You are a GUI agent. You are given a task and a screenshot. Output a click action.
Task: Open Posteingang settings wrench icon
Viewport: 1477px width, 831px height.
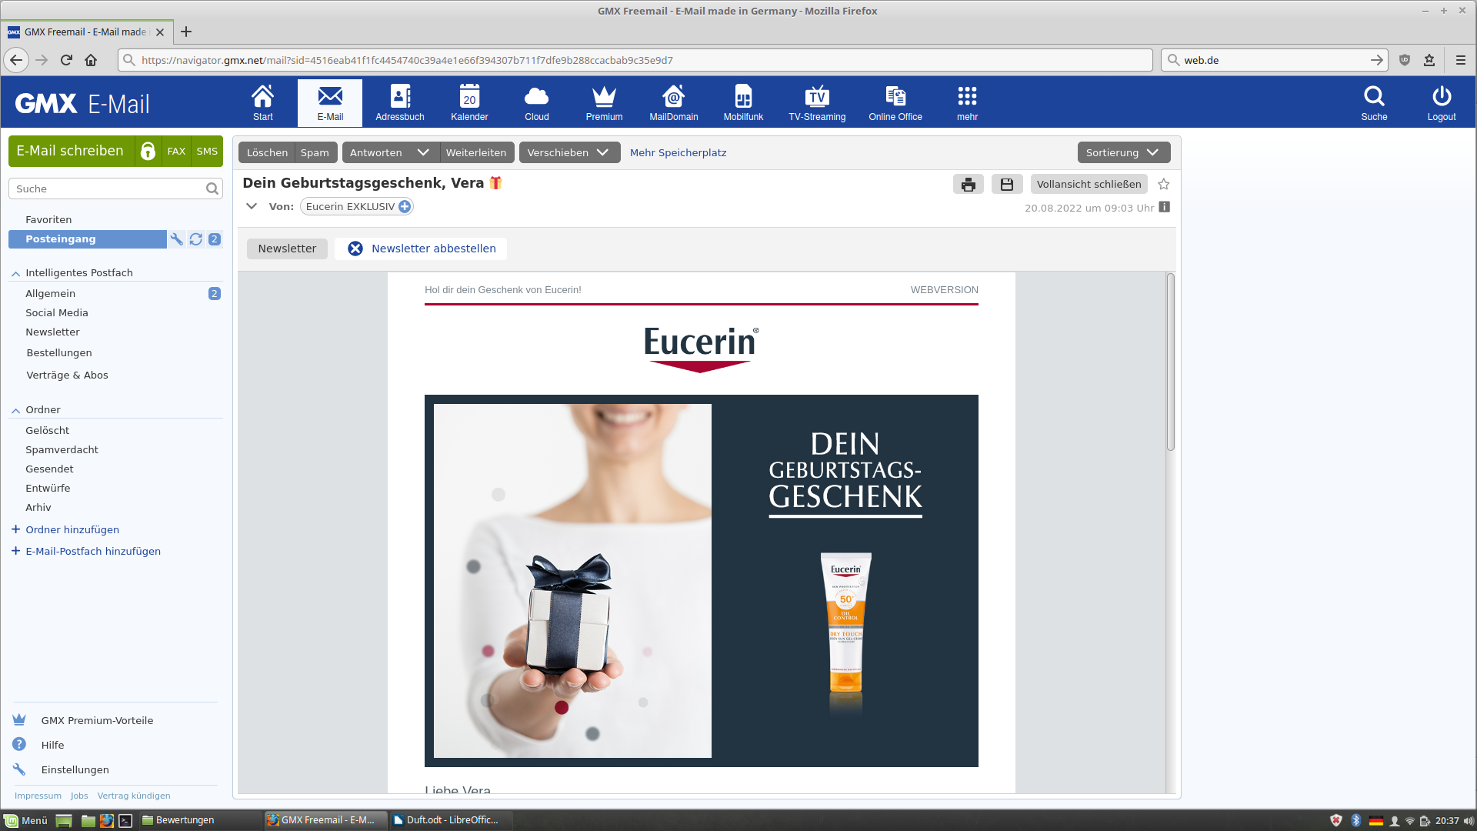point(177,239)
